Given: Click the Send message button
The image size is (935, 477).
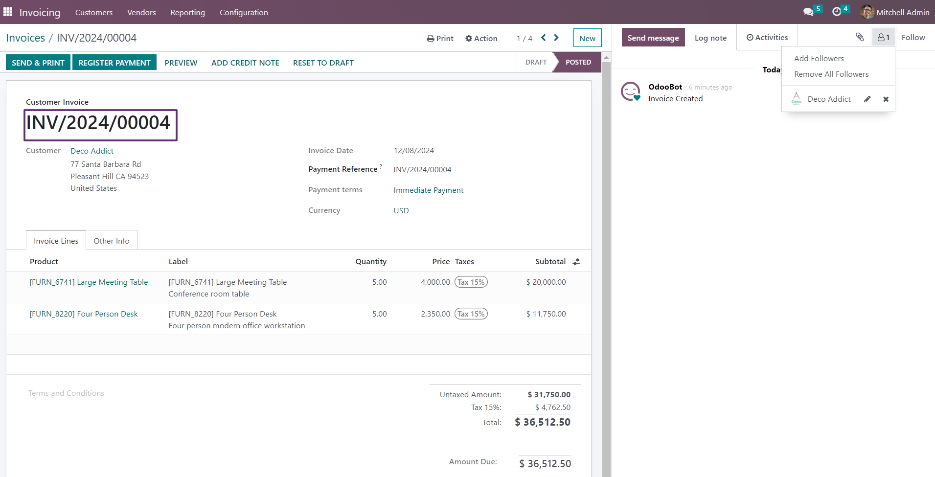Looking at the screenshot, I should (x=653, y=38).
